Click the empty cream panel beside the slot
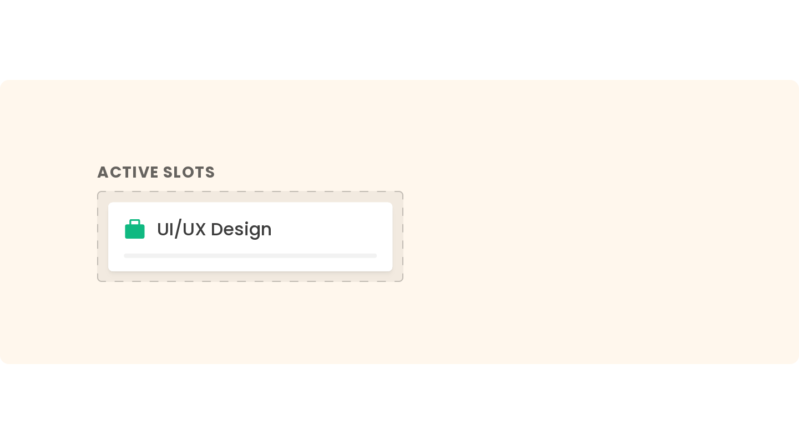799x444 pixels. [599, 222]
